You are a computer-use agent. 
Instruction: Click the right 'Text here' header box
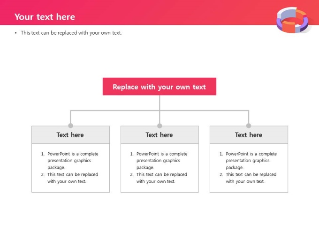pos(249,135)
